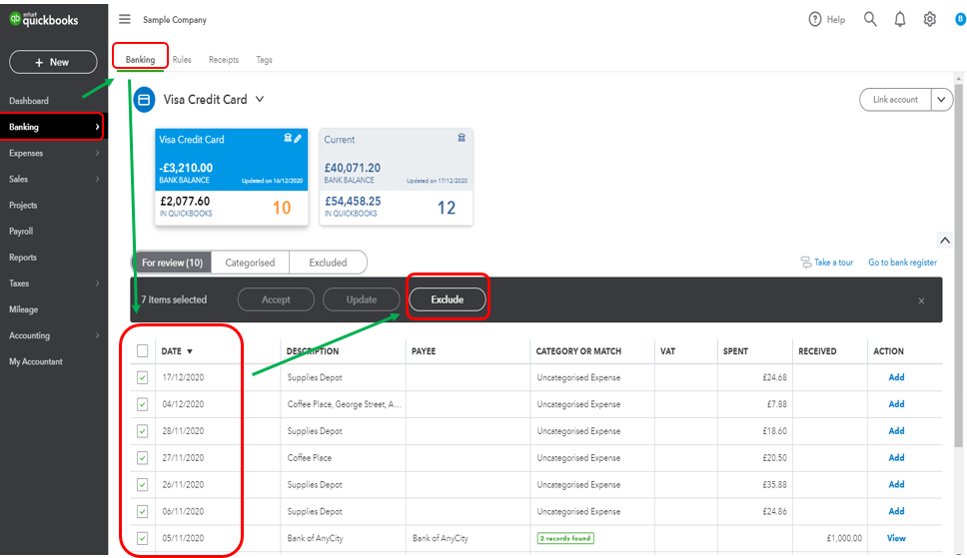Select the Excluded tab
The width and height of the screenshot is (967, 558).
328,263
